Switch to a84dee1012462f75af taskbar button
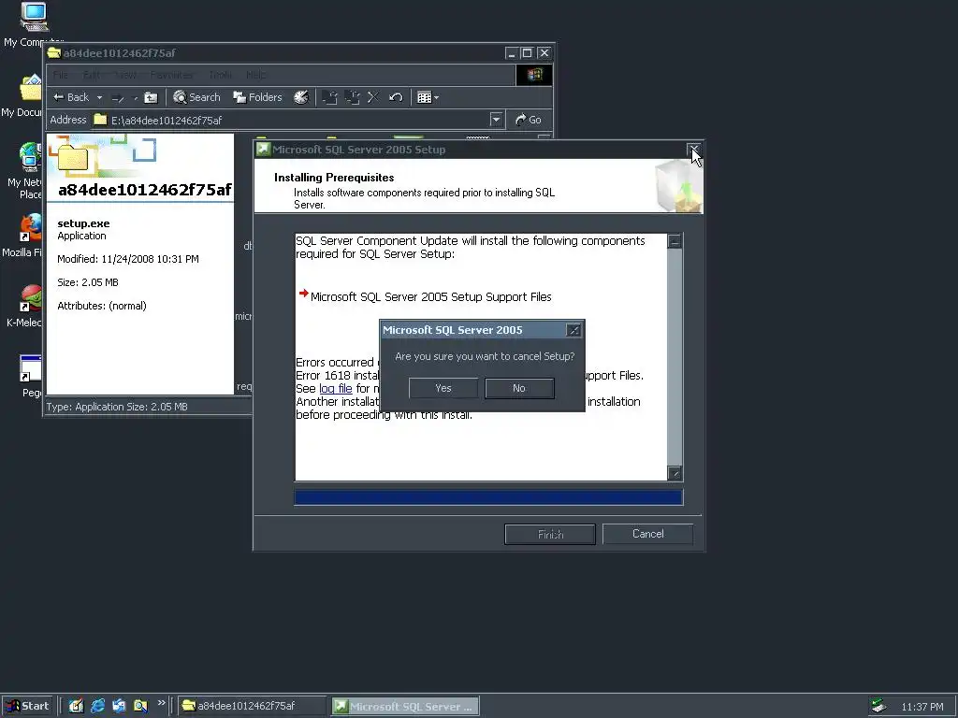The image size is (958, 718). click(x=252, y=706)
